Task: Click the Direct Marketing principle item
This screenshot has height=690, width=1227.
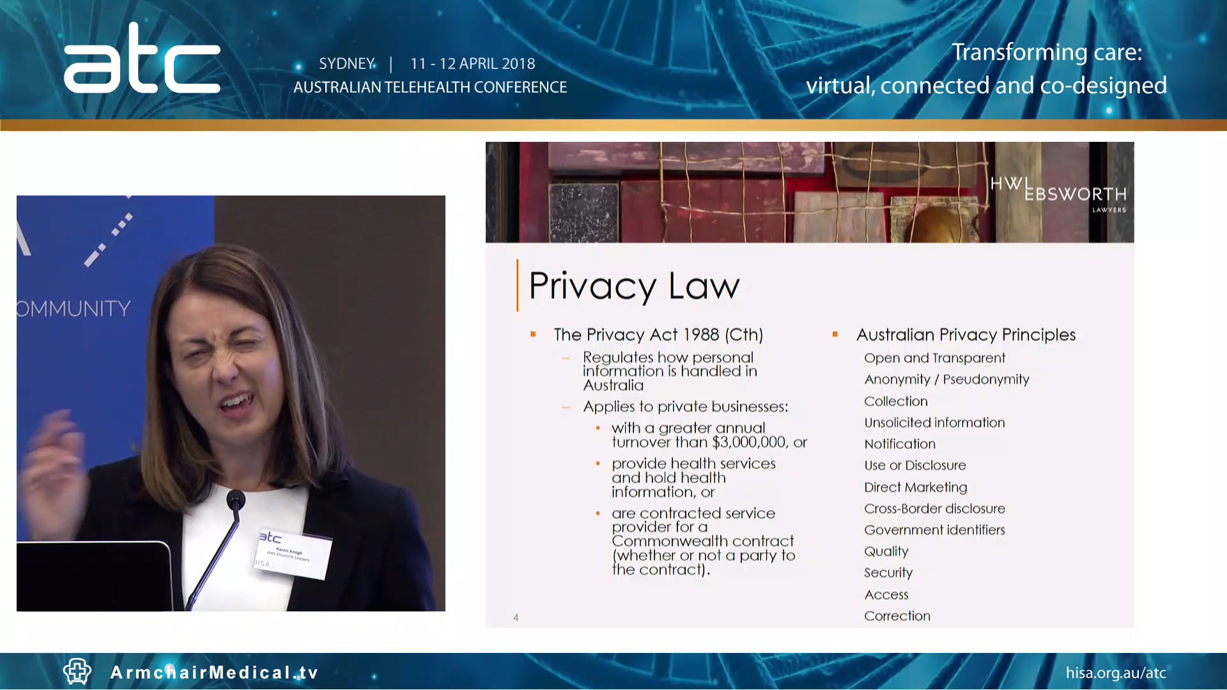Action: click(x=915, y=487)
